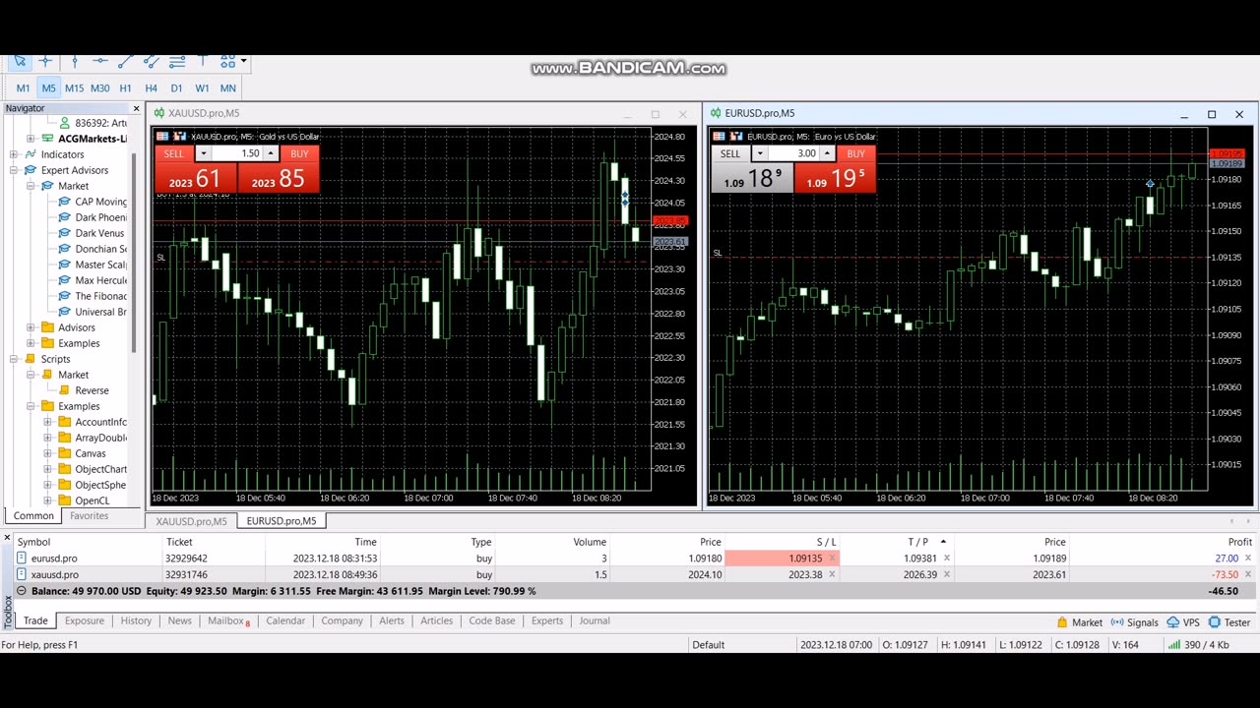Expand the Canvas examples folder
The width and height of the screenshot is (1260, 708).
coord(47,453)
